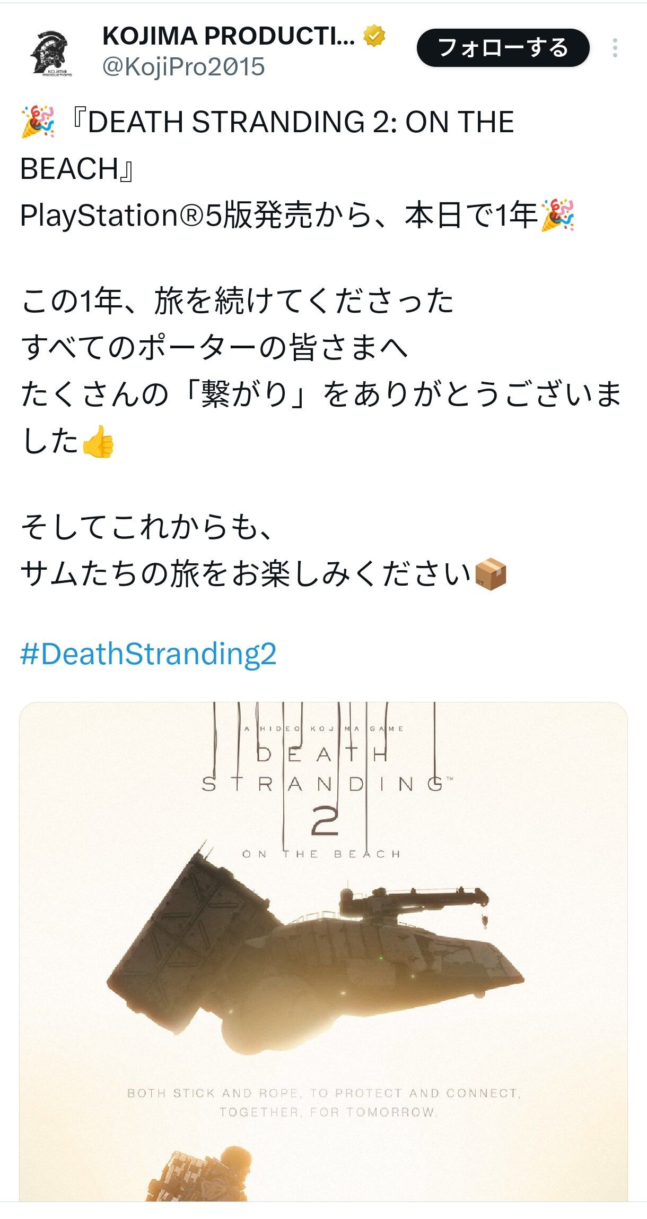Open the Kojima Productions profile avatar
This screenshot has height=1219, width=647.
[x=51, y=53]
